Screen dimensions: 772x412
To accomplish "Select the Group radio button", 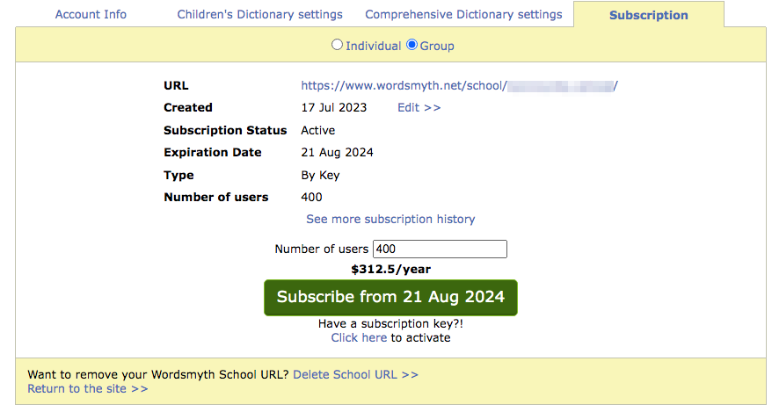I will click(411, 45).
